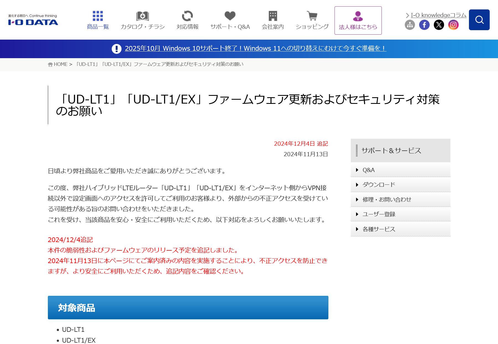Open the 法人様はこちら button text
Screen dimensions: 498x344
[x=358, y=27]
